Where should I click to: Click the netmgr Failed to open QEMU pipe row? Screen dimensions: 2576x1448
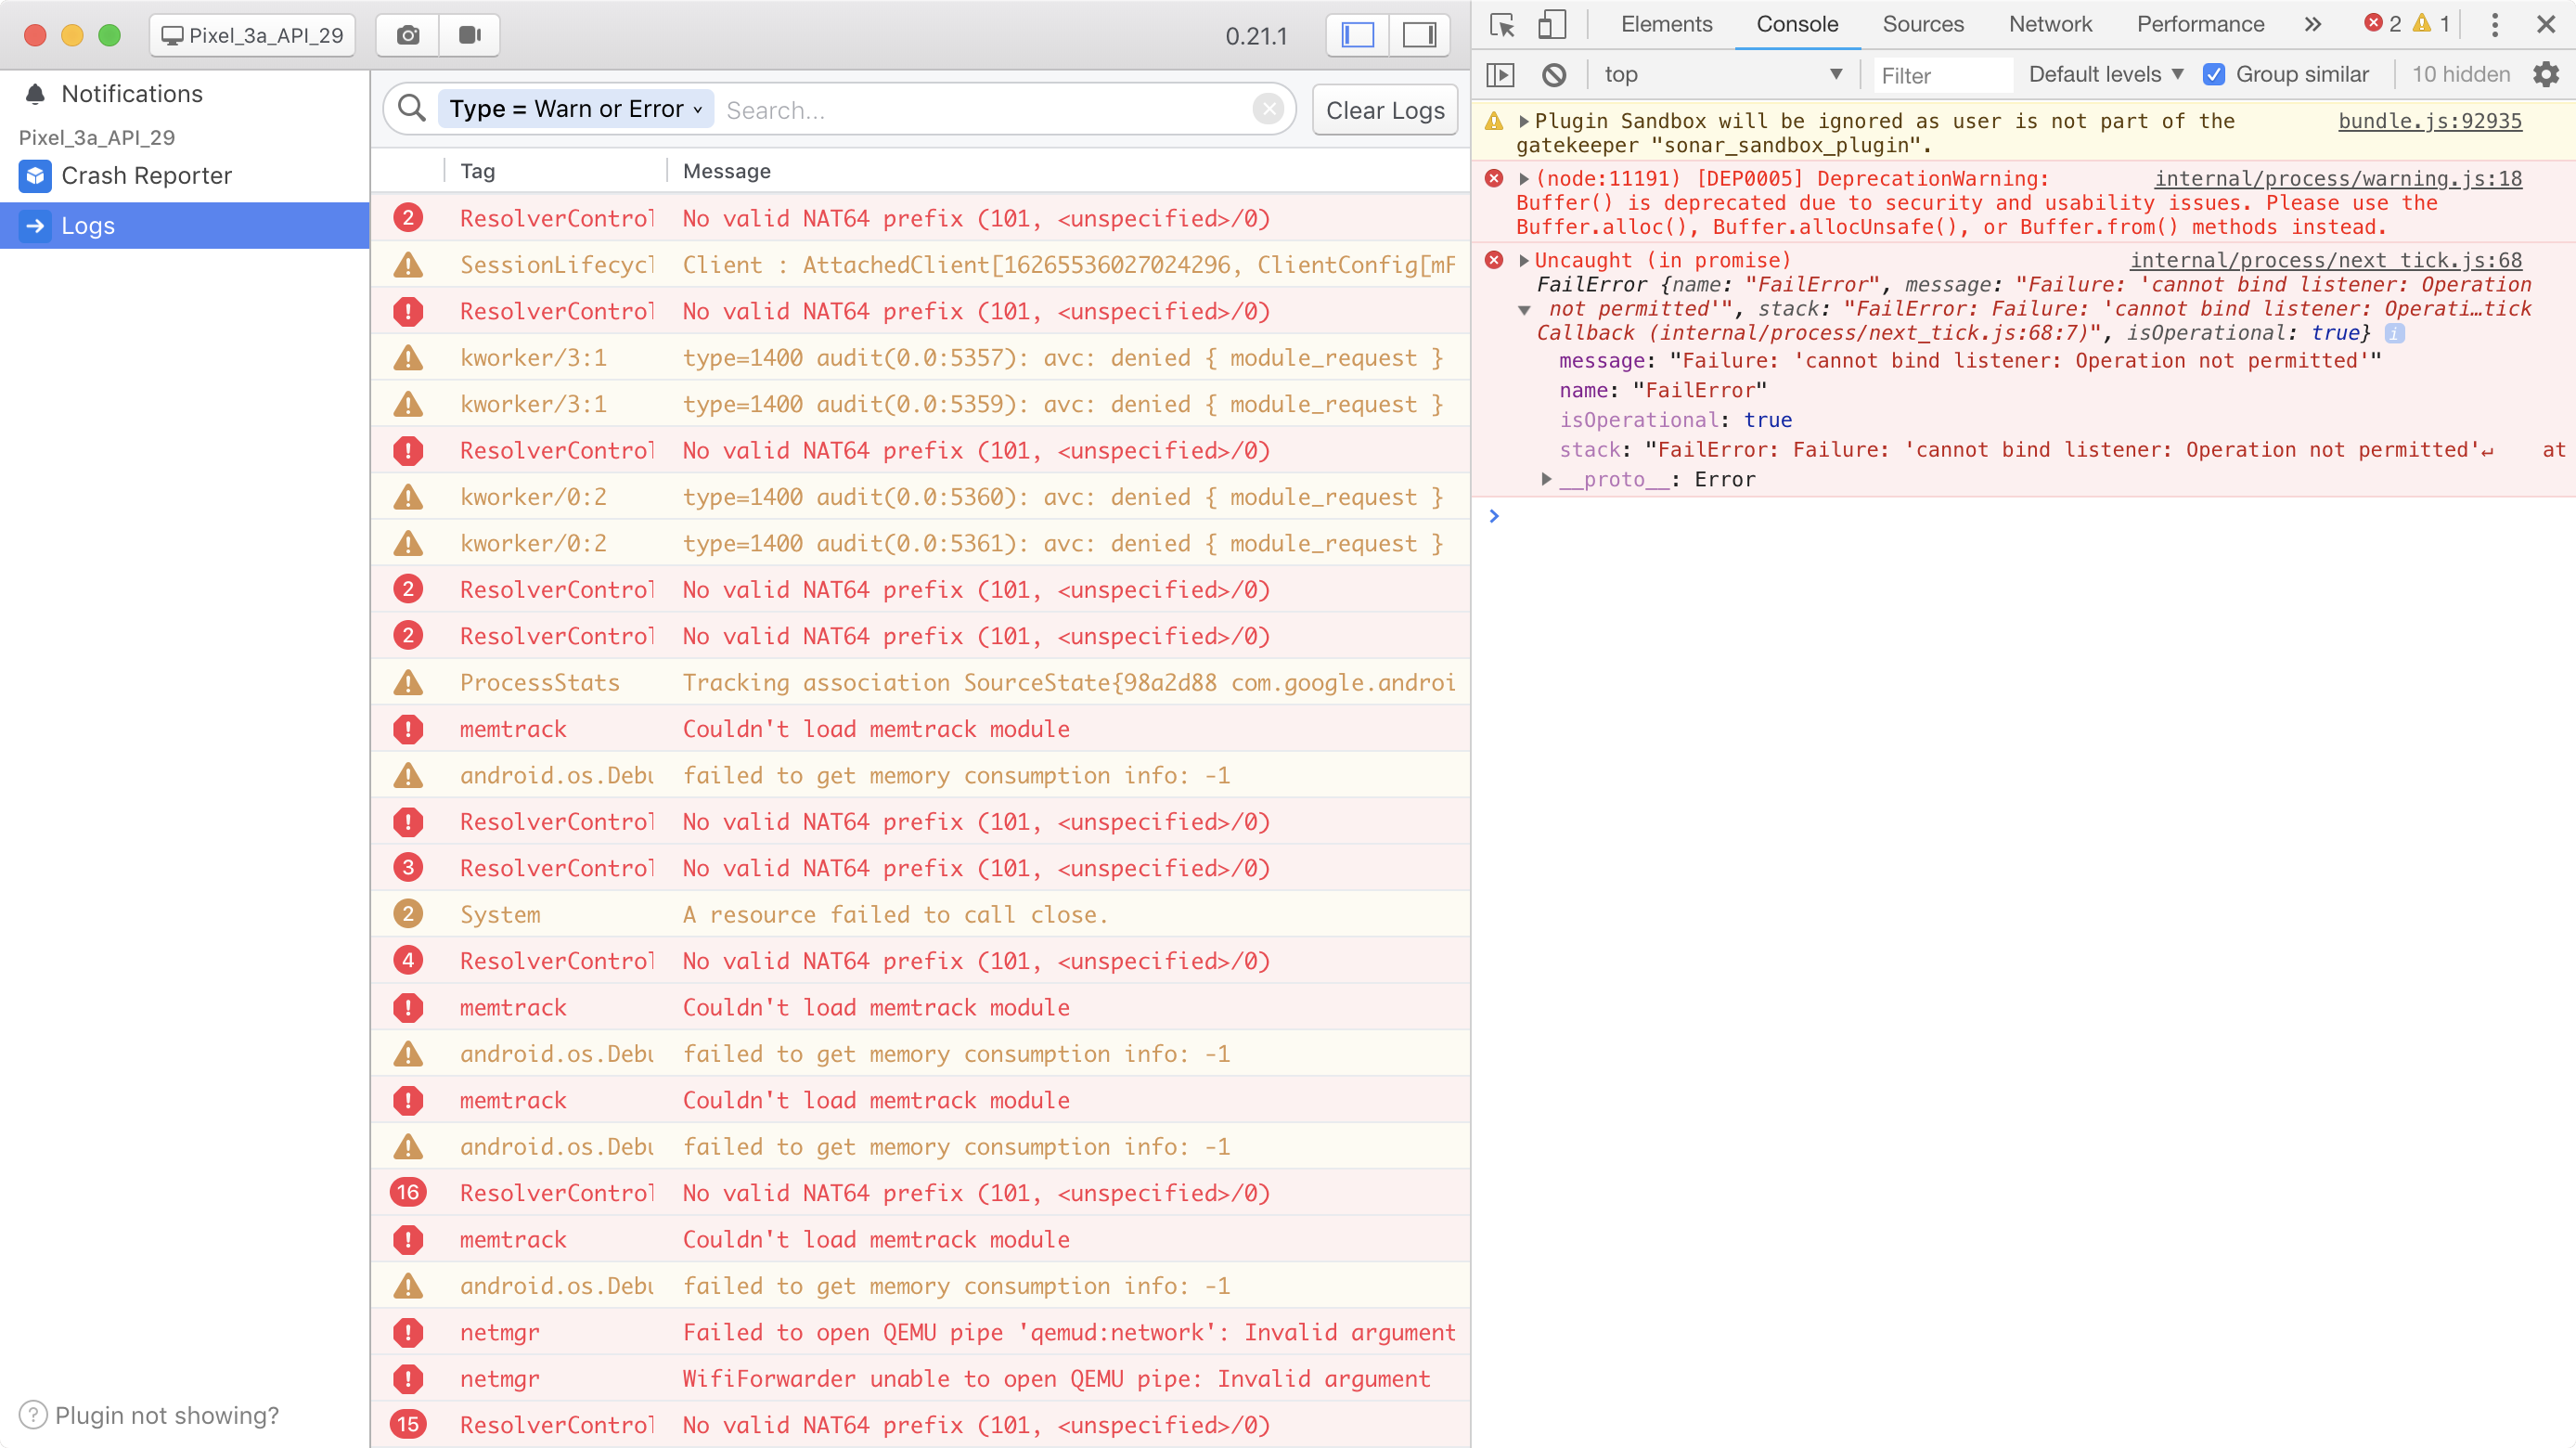(x=920, y=1333)
